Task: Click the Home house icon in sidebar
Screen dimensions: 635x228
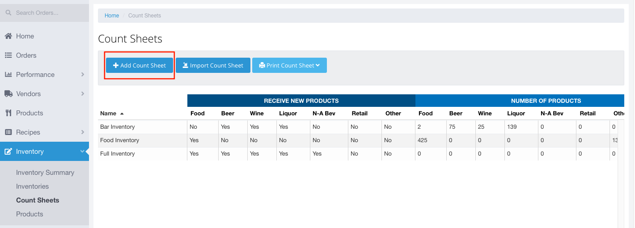Action: pyautogui.click(x=8, y=36)
